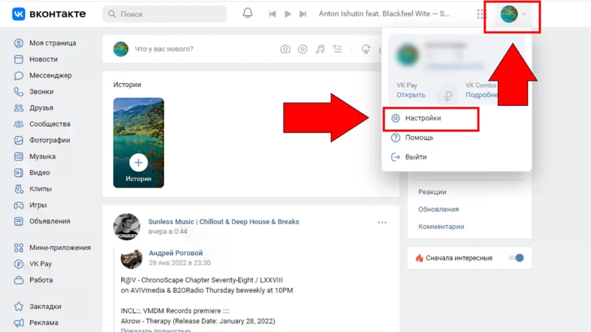Play the current music track
Viewport: 591px width, 332px height.
click(288, 14)
